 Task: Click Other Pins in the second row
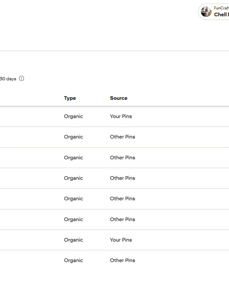point(122,137)
